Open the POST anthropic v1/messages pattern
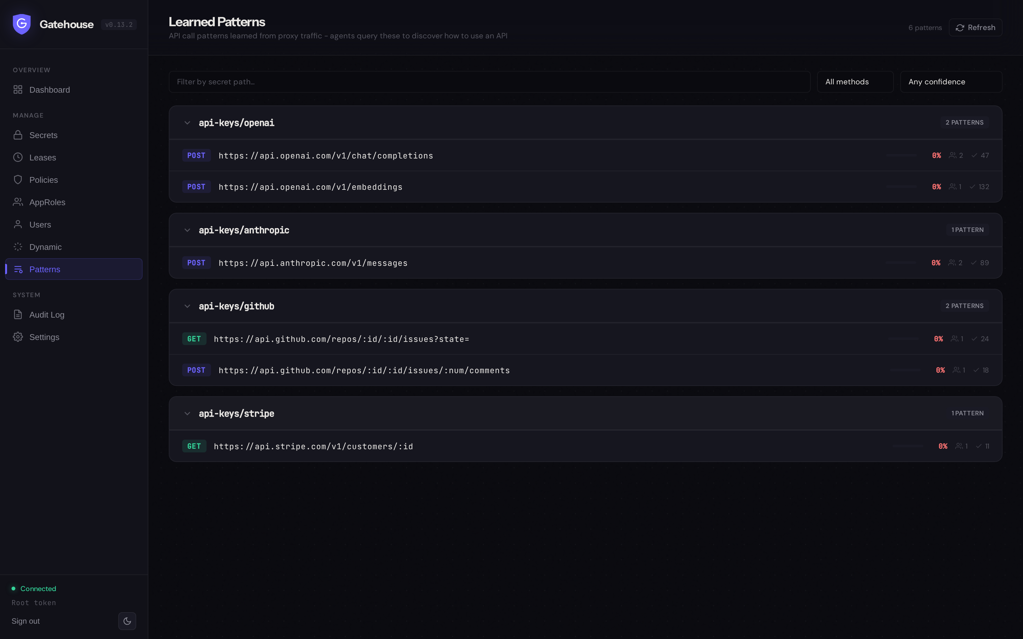 [585, 263]
